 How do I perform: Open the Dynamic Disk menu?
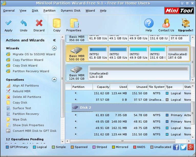tap(71, 11)
